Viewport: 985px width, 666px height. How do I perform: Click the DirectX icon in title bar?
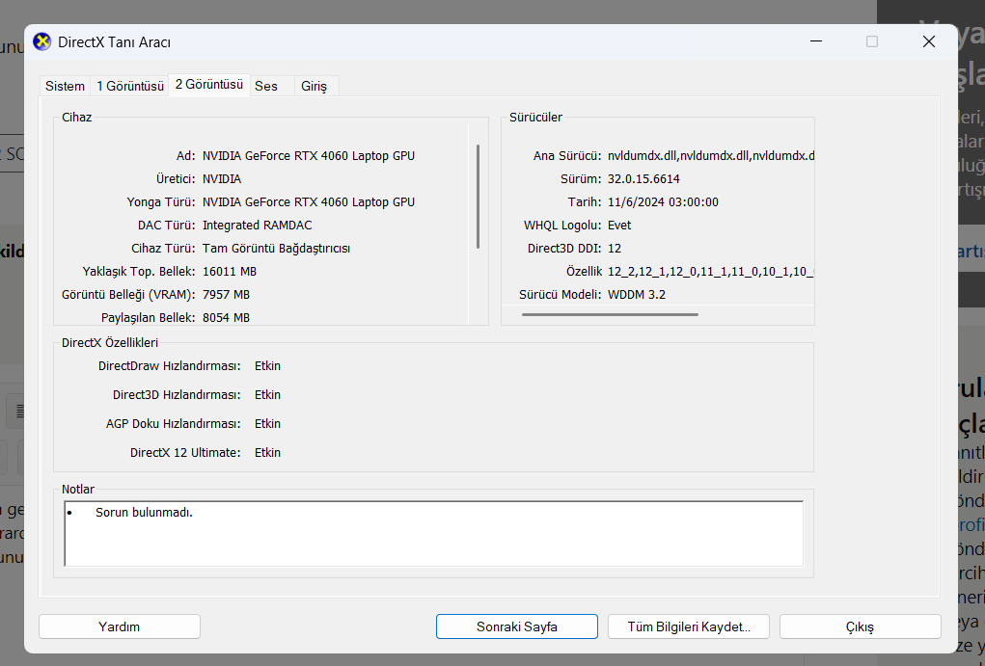[x=42, y=42]
